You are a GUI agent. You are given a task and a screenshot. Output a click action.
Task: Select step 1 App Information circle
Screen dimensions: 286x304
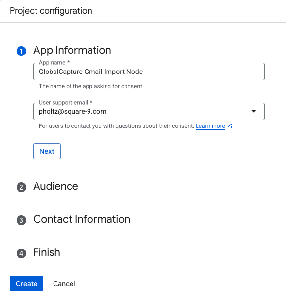pyautogui.click(x=21, y=51)
